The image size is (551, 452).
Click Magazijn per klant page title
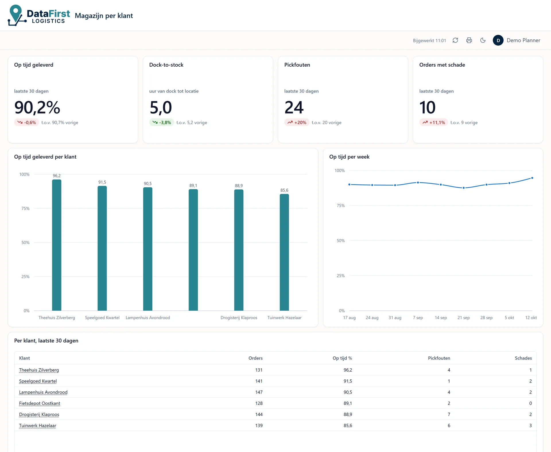(x=104, y=16)
